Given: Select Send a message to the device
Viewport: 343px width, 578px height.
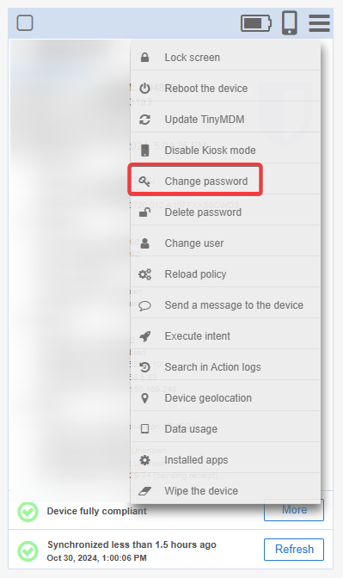Looking at the screenshot, I should click(225, 305).
